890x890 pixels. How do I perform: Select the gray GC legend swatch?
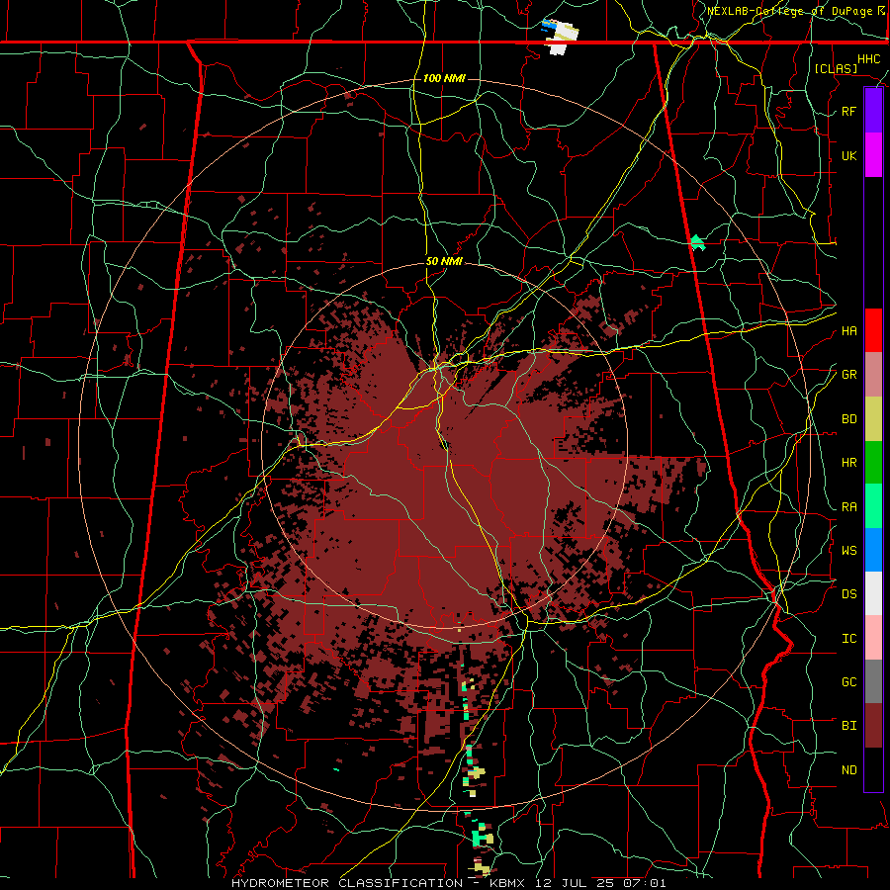[873, 681]
